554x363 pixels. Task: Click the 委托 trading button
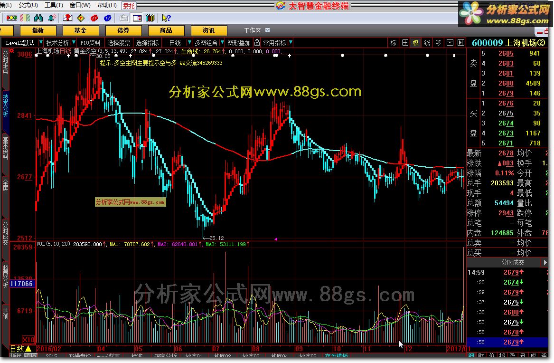click(x=129, y=6)
